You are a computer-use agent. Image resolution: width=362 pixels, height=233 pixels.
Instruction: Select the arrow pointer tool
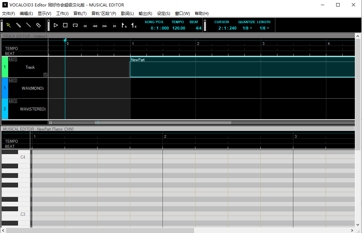pyautogui.click(x=8, y=25)
